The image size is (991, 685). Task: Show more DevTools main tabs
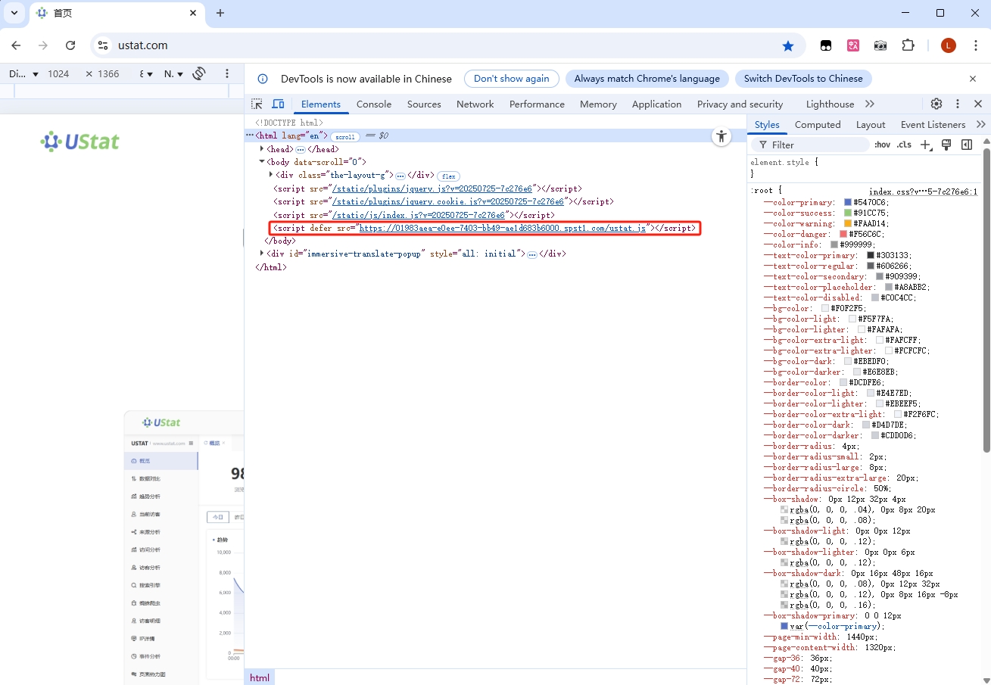pyautogui.click(x=869, y=104)
